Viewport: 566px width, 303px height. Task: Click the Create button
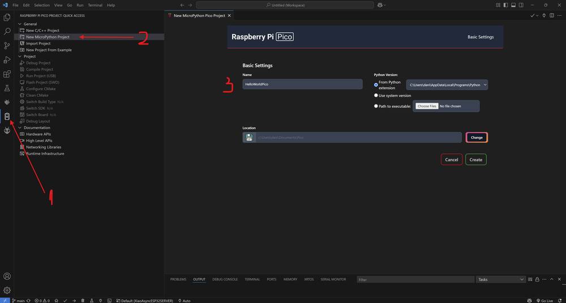[476, 159]
